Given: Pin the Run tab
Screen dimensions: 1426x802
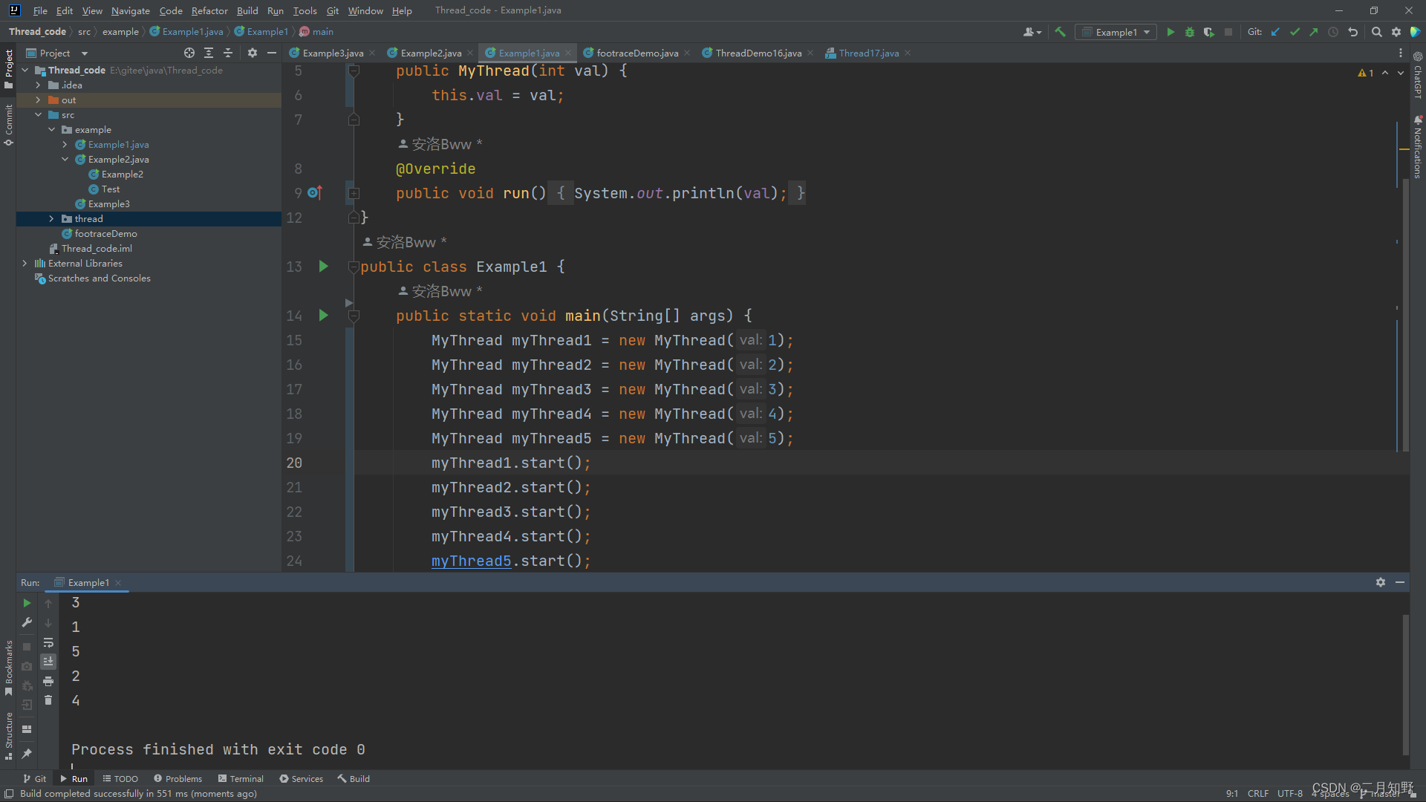Looking at the screenshot, I should 27,753.
